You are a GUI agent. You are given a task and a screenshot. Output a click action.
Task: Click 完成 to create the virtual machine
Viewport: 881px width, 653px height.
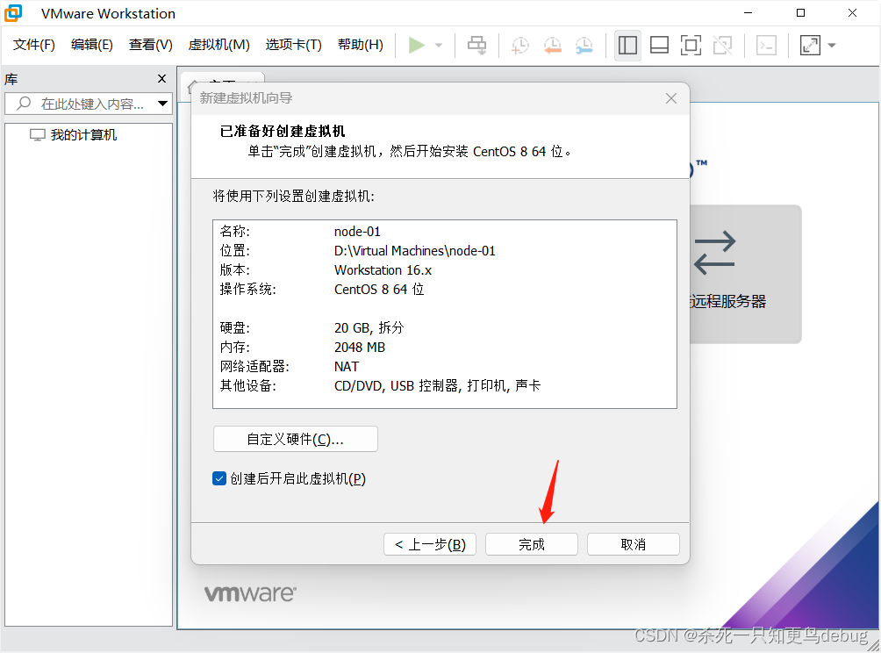click(x=531, y=543)
